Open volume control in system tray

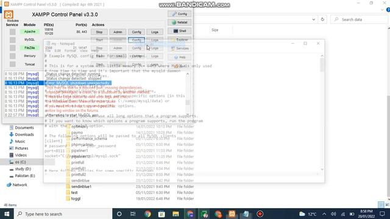pyautogui.click(x=333, y=214)
